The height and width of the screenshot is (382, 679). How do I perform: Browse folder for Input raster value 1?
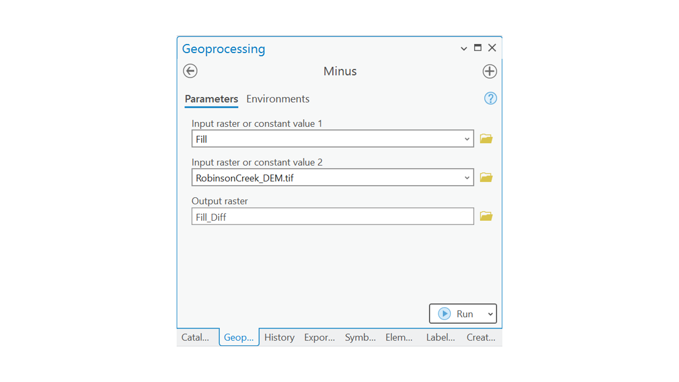(x=486, y=139)
